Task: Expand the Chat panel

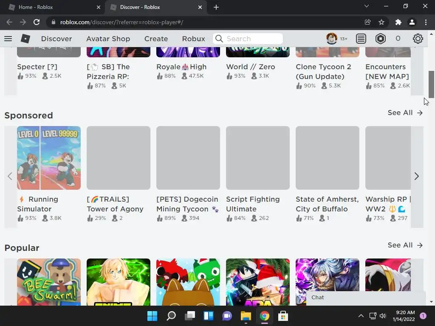Action: click(x=366, y=298)
